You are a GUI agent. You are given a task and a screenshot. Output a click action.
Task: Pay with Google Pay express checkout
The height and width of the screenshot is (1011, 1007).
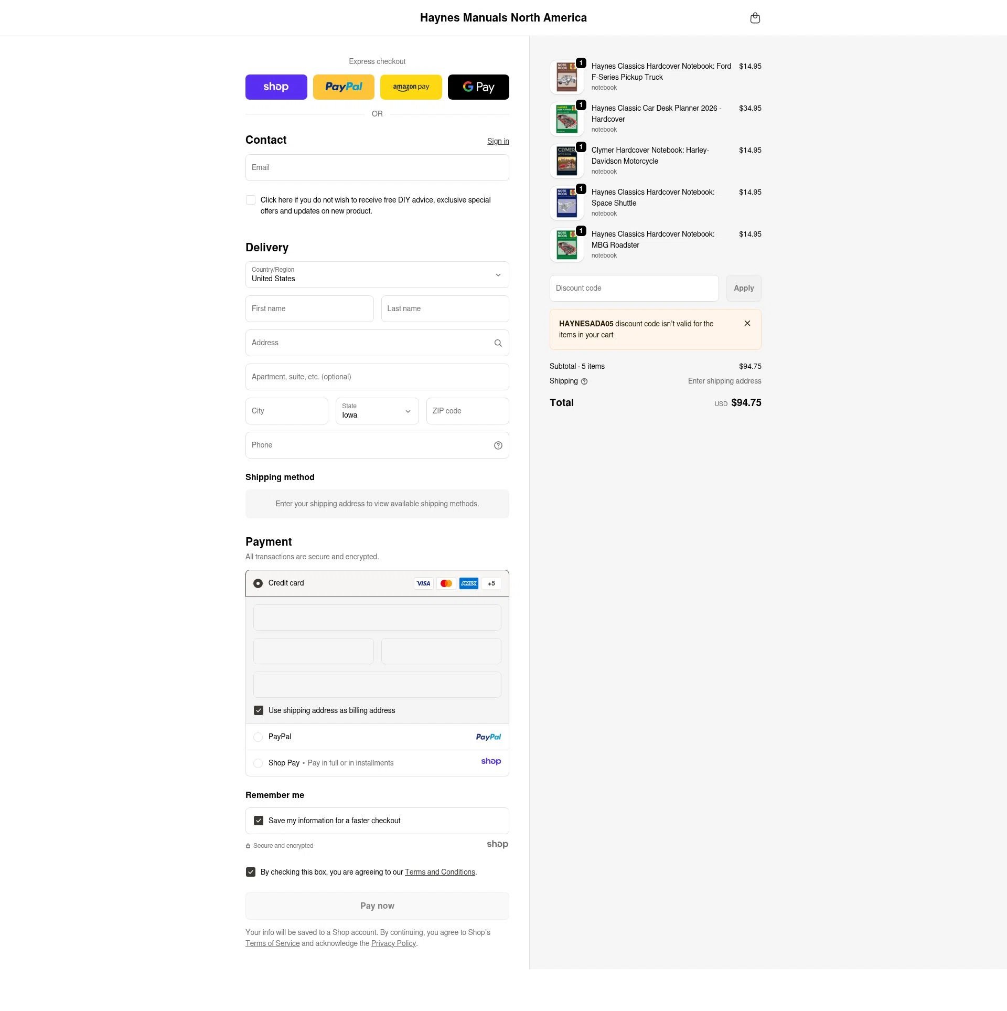(478, 87)
